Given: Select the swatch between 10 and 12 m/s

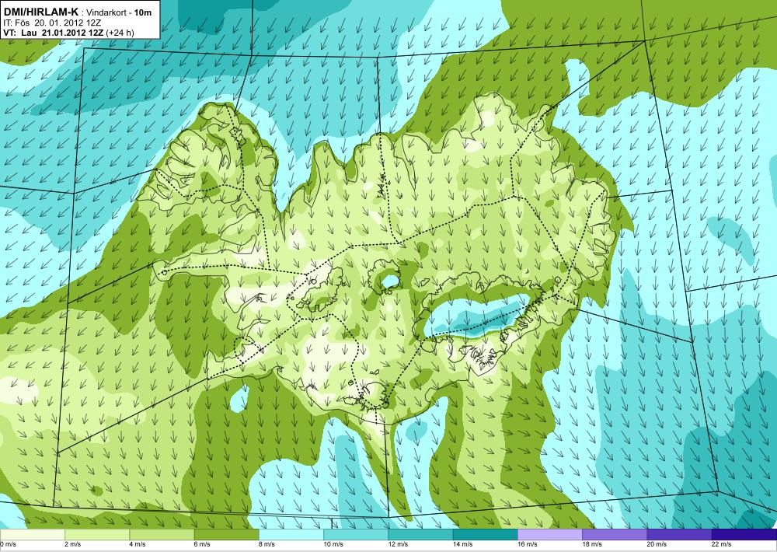Looking at the screenshot, I should pyautogui.click(x=356, y=535).
